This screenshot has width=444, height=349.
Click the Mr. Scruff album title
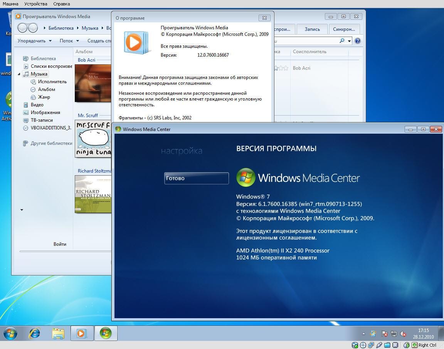pos(88,116)
